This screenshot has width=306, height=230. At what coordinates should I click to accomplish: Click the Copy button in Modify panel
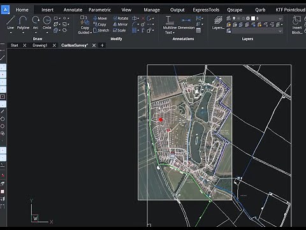(99, 24)
